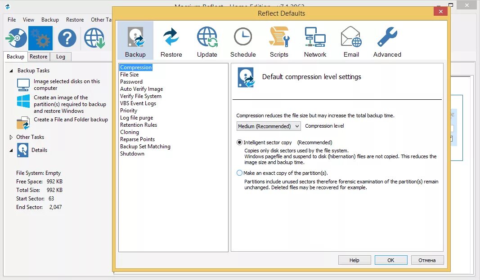Open the Email envelope icon
This screenshot has height=280, width=480.
[351, 37]
